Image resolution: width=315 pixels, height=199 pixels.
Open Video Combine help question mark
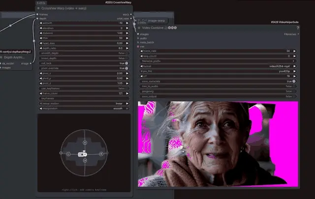click(298, 28)
